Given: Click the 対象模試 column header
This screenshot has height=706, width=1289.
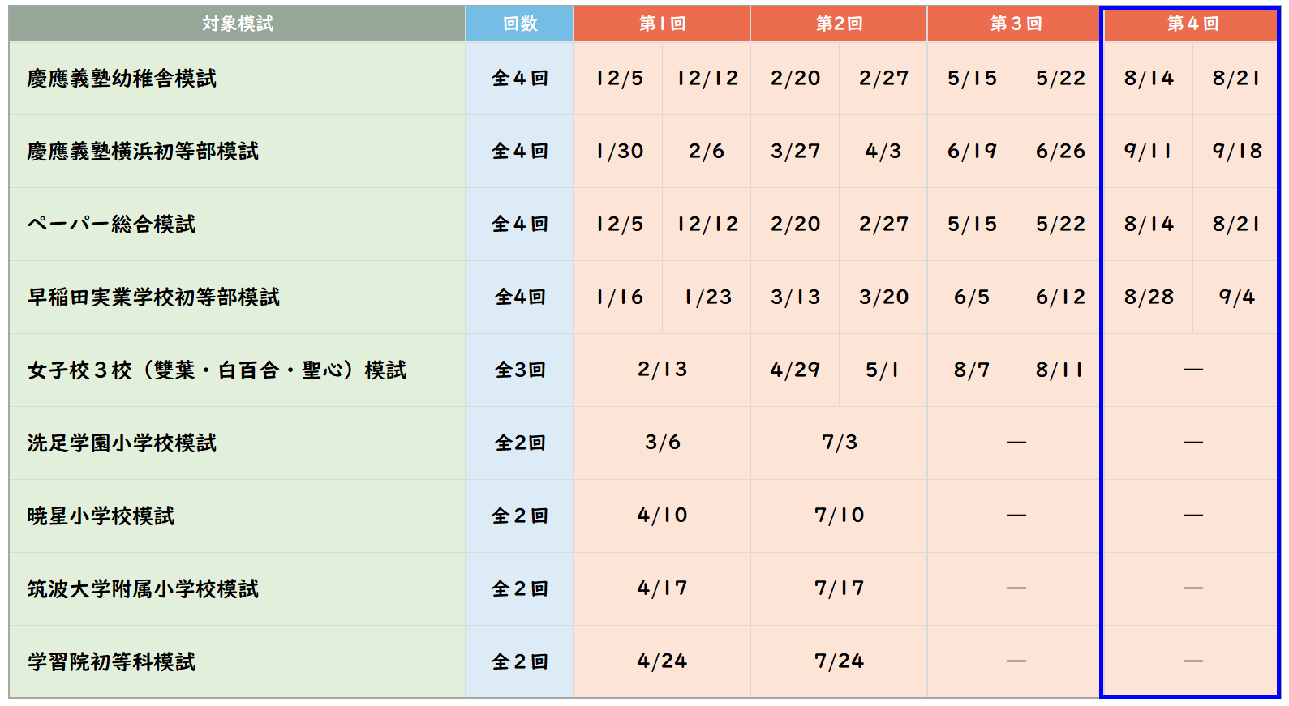Looking at the screenshot, I should pos(237,24).
